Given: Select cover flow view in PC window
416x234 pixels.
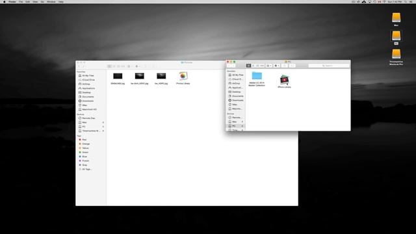Looking at the screenshot, I should click(262, 66).
